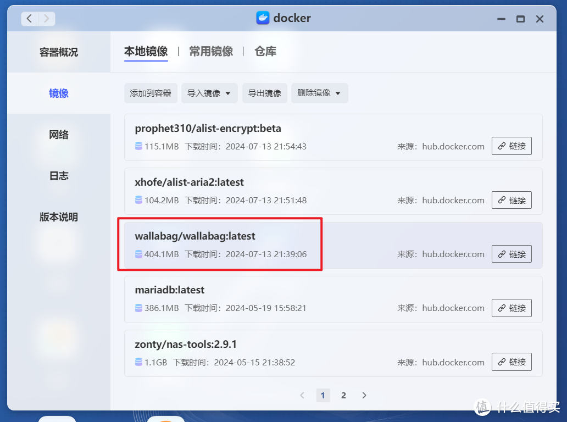Switch to the 常用镜像 tab
This screenshot has height=422, width=567.
coord(211,51)
